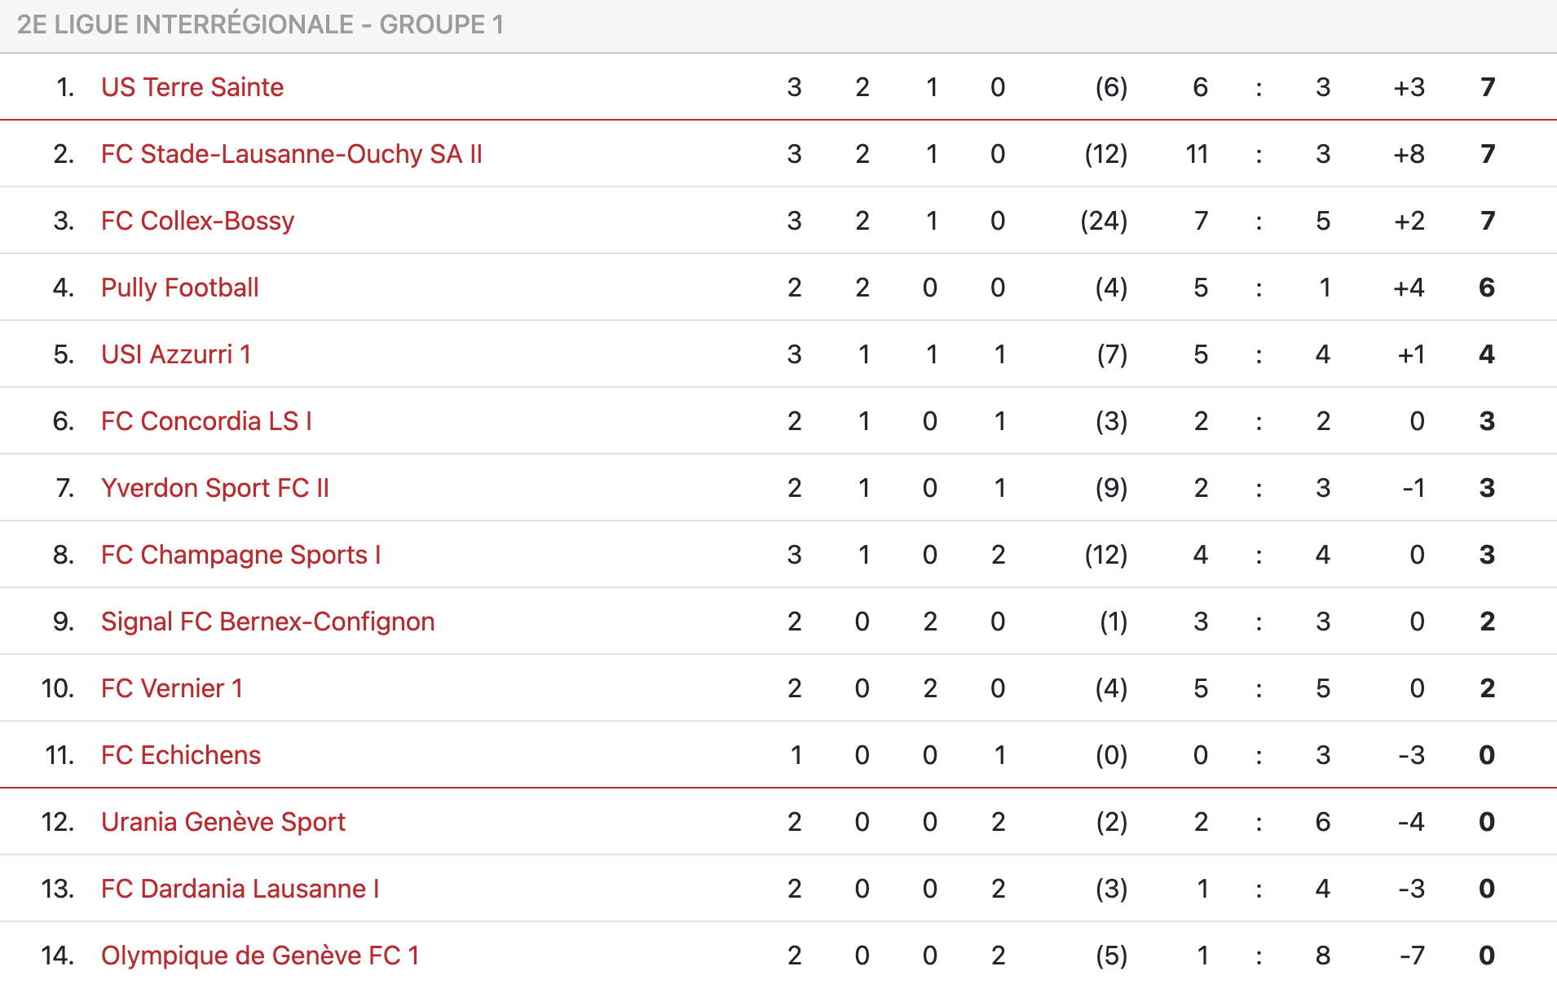This screenshot has width=1557, height=984.
Task: Click the FC Vernier 1 team name
Action: [x=172, y=688]
